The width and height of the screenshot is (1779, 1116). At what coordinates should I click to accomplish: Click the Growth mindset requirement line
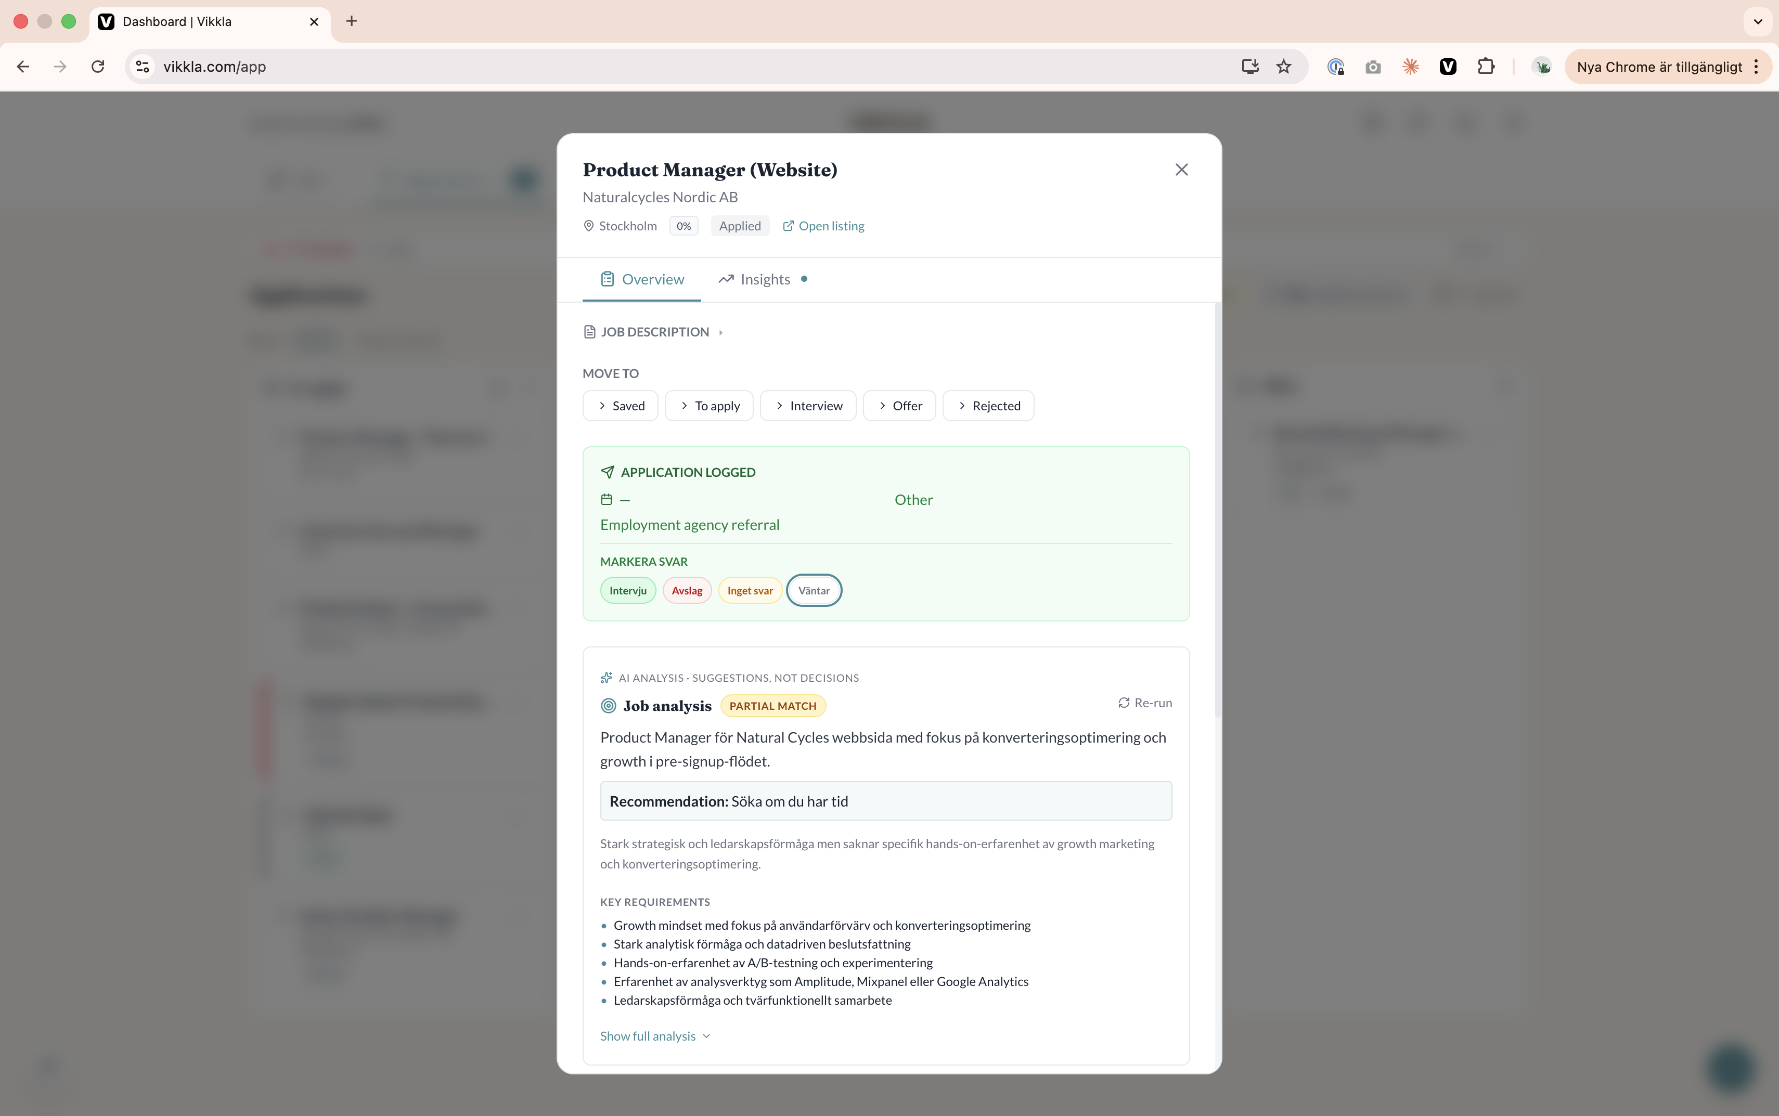point(822,925)
